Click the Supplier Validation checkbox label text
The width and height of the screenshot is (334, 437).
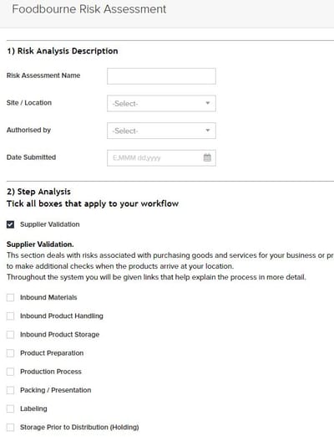click(50, 224)
